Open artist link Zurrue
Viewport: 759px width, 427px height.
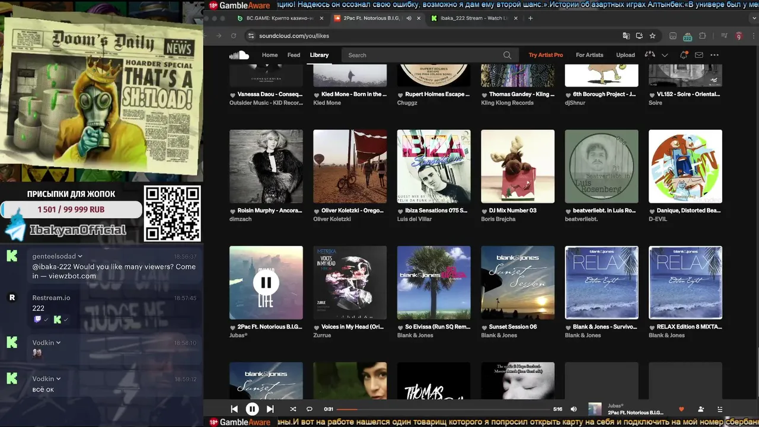click(322, 335)
